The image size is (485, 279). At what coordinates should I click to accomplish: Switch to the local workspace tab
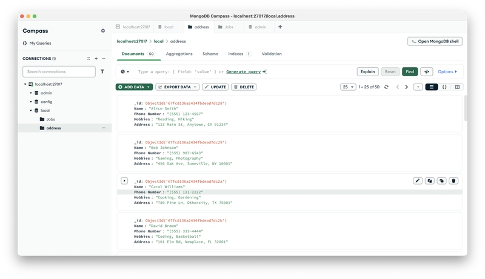(x=166, y=27)
